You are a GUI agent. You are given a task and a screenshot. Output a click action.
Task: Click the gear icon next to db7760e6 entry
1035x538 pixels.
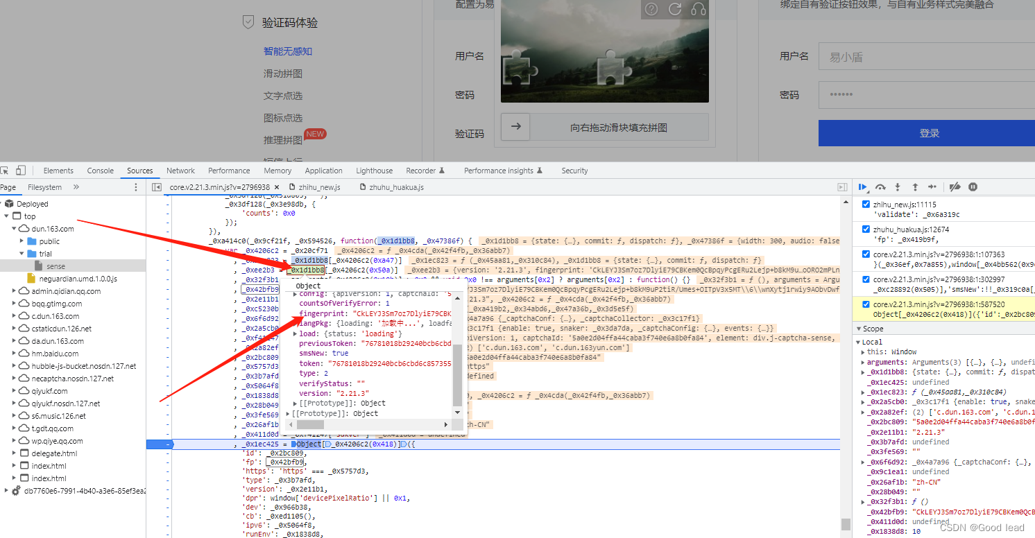[x=17, y=491]
